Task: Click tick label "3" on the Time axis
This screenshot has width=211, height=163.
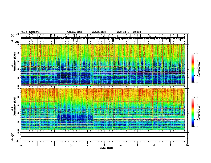Action: 71,145
